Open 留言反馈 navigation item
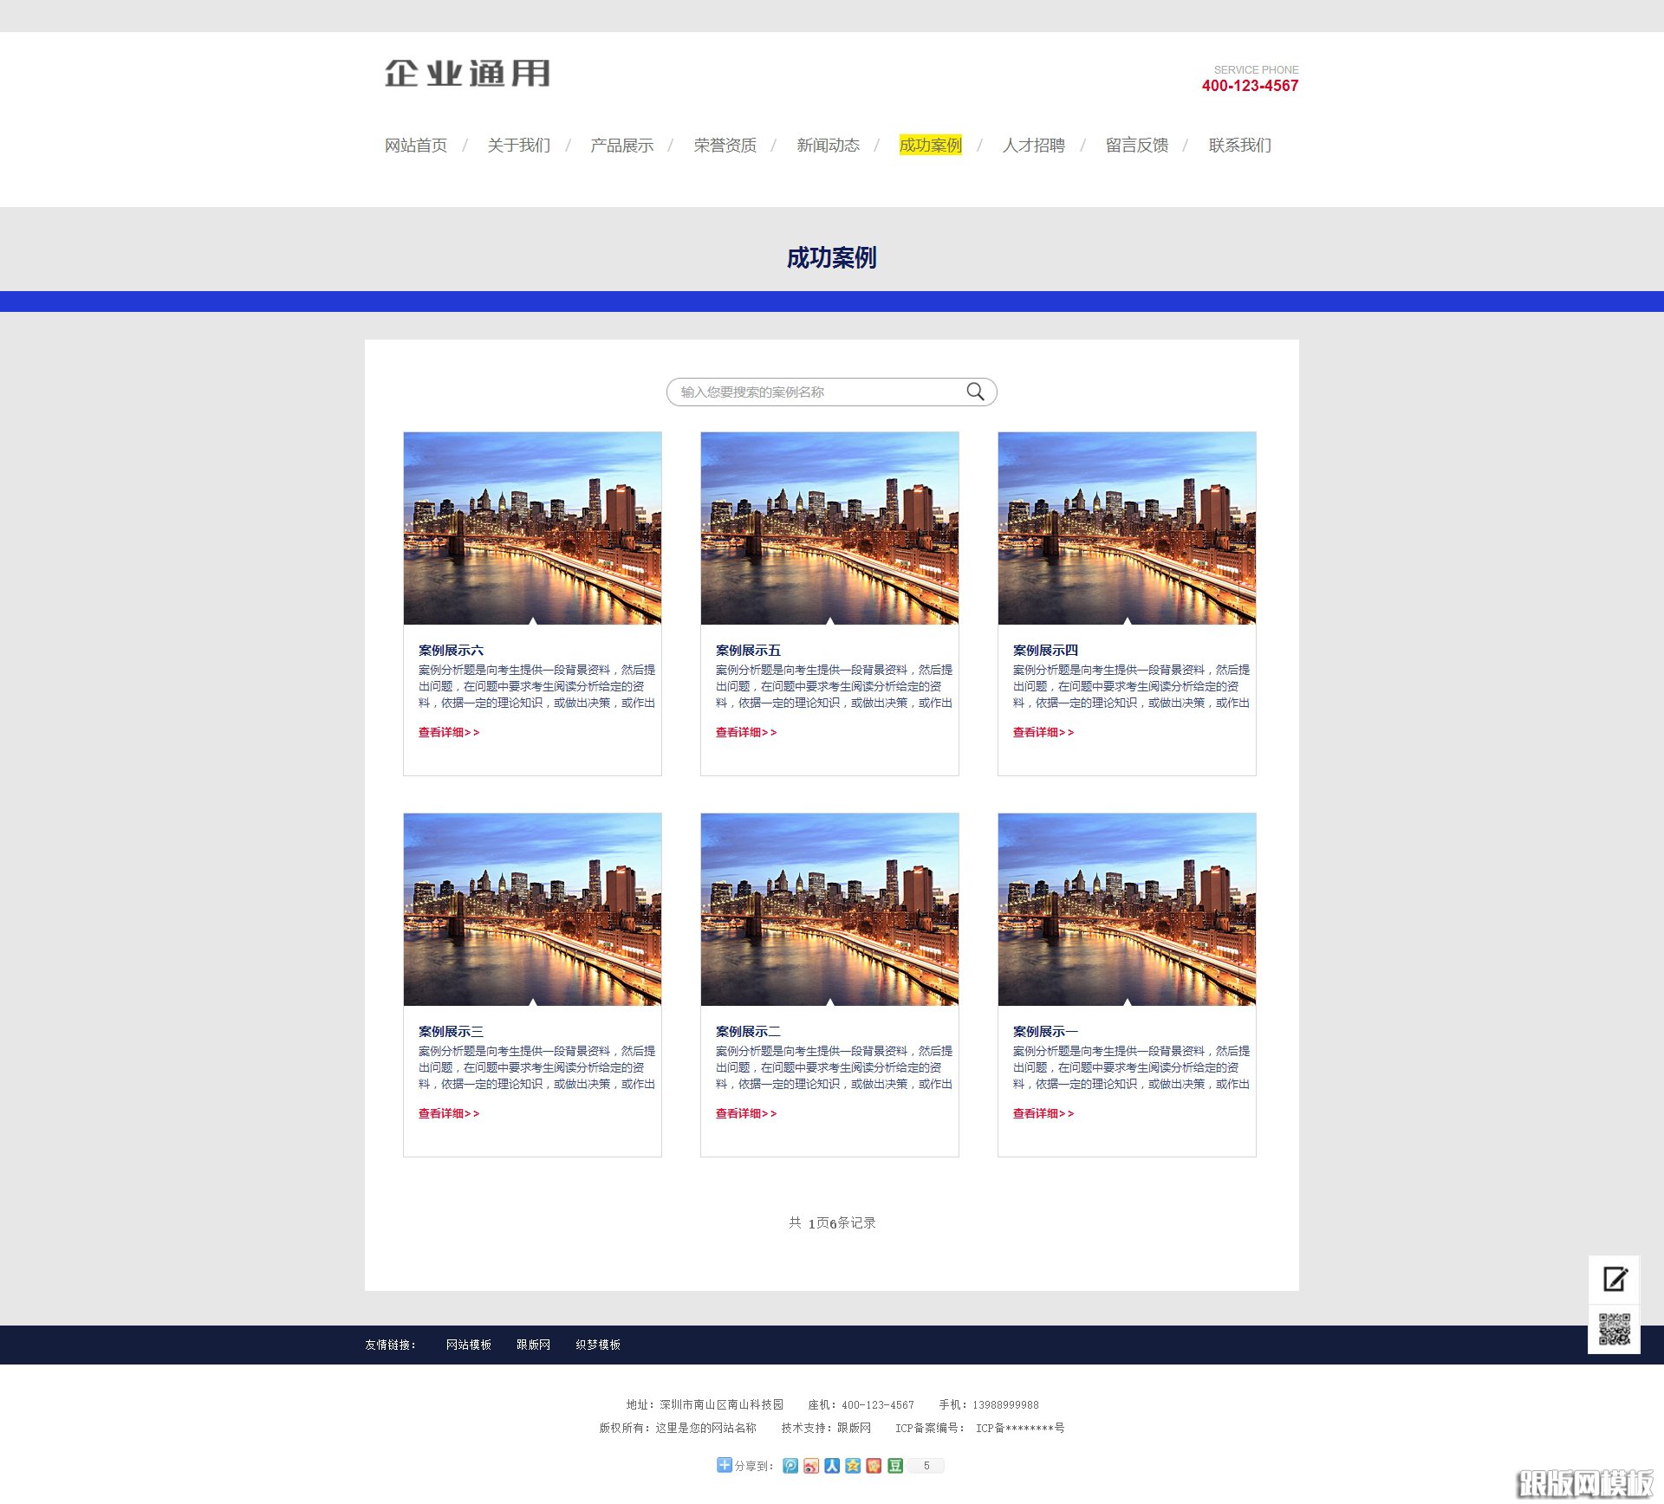Image resolution: width=1664 pixels, height=1504 pixels. click(1136, 145)
